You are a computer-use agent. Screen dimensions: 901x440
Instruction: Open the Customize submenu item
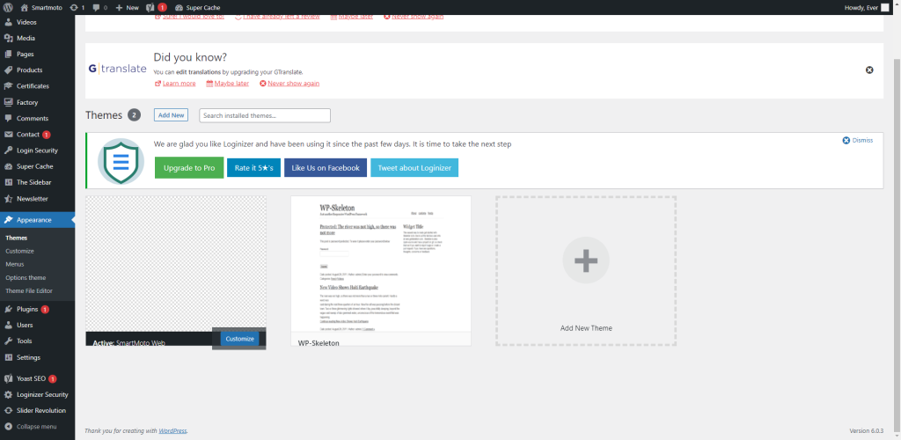point(19,251)
